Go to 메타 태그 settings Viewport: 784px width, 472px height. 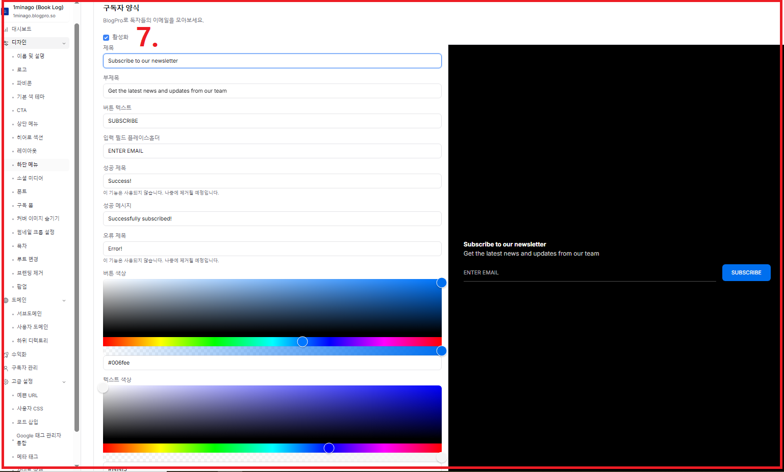click(x=28, y=457)
